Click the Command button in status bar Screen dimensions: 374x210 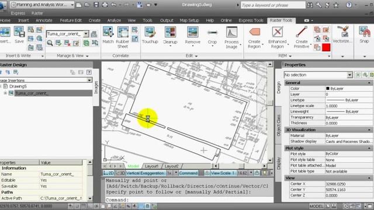188,173
